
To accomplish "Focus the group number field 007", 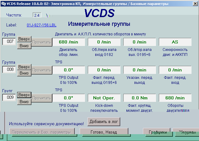I will 9,41.
